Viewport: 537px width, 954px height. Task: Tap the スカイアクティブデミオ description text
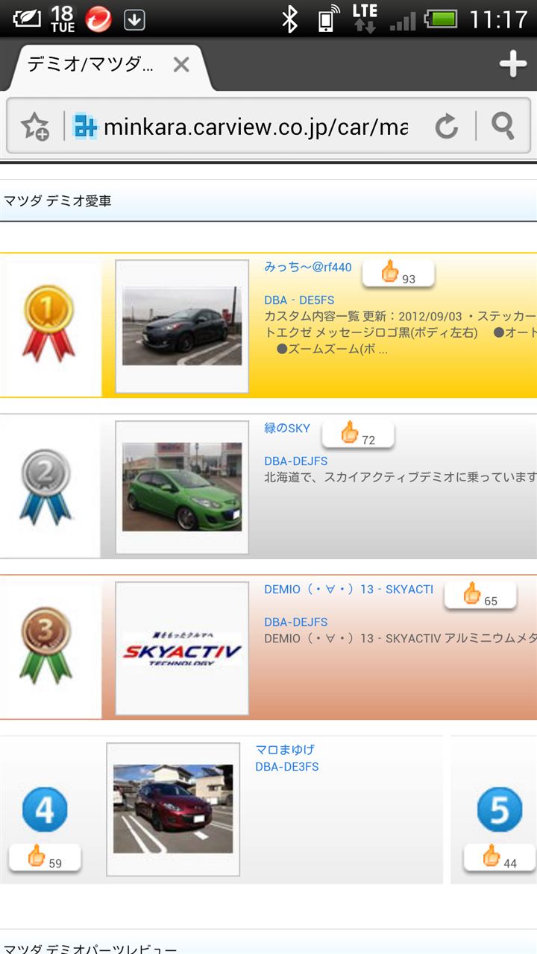tap(401, 476)
